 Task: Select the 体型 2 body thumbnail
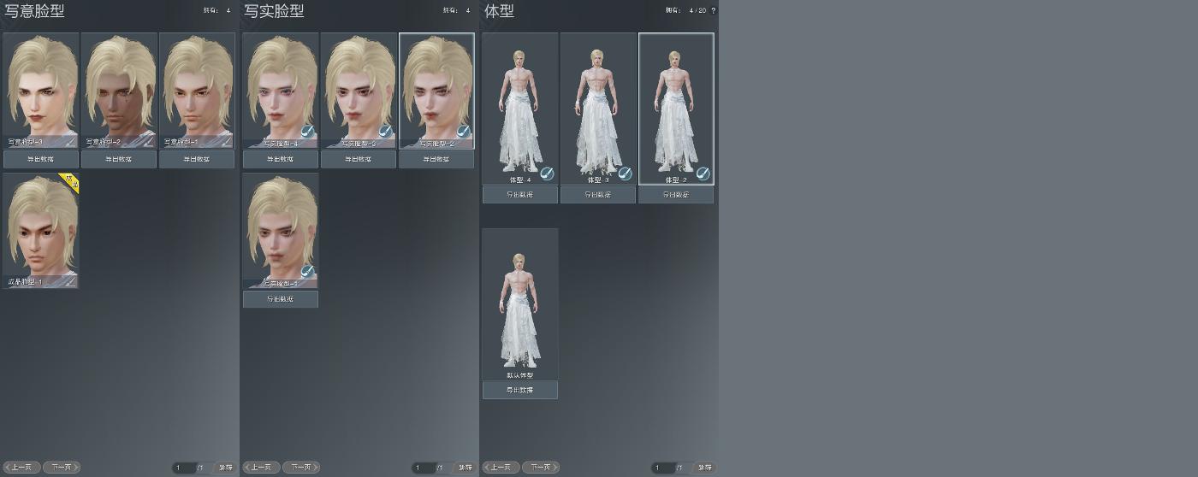[x=676, y=109]
